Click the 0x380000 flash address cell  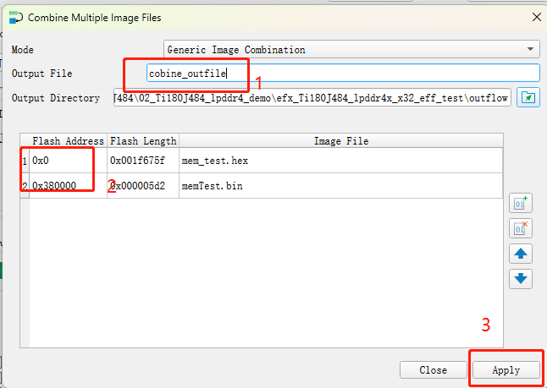pyautogui.click(x=54, y=184)
